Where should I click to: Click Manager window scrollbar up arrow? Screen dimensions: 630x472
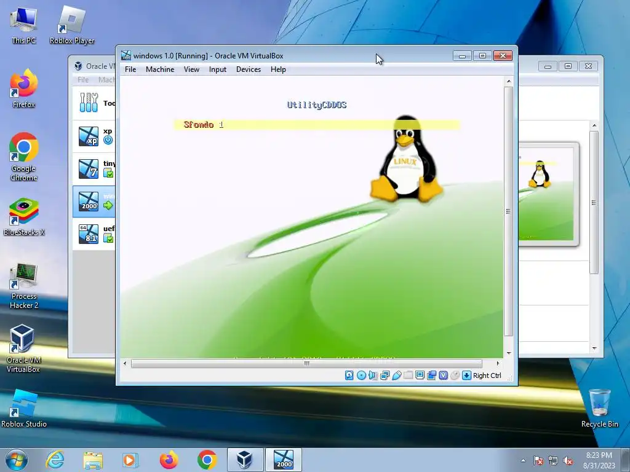[594, 125]
